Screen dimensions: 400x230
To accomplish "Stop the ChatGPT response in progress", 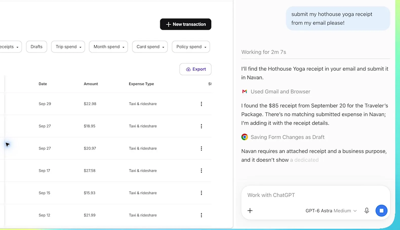I will [381, 211].
